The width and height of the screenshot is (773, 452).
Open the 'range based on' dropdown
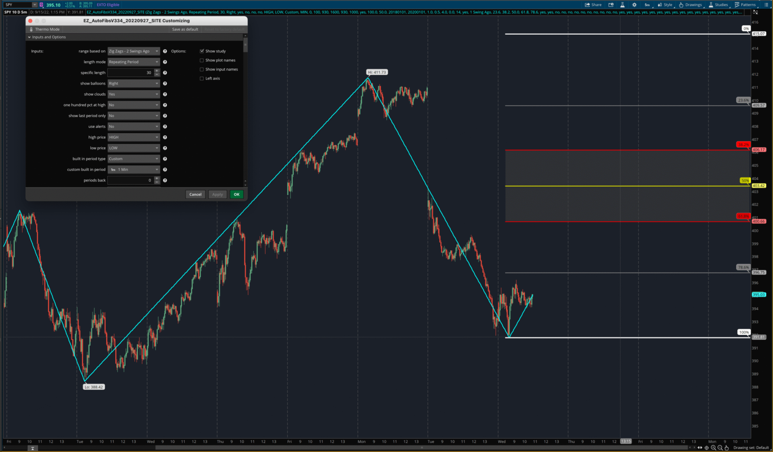point(133,51)
